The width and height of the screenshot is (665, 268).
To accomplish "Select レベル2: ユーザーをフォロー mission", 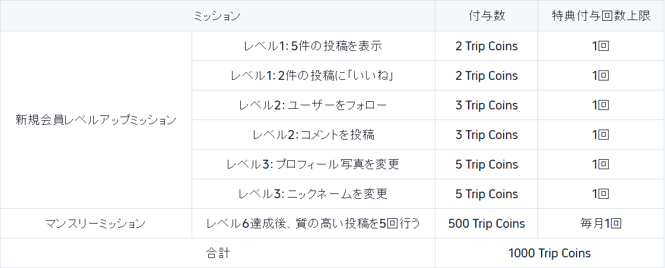I will [313, 105].
